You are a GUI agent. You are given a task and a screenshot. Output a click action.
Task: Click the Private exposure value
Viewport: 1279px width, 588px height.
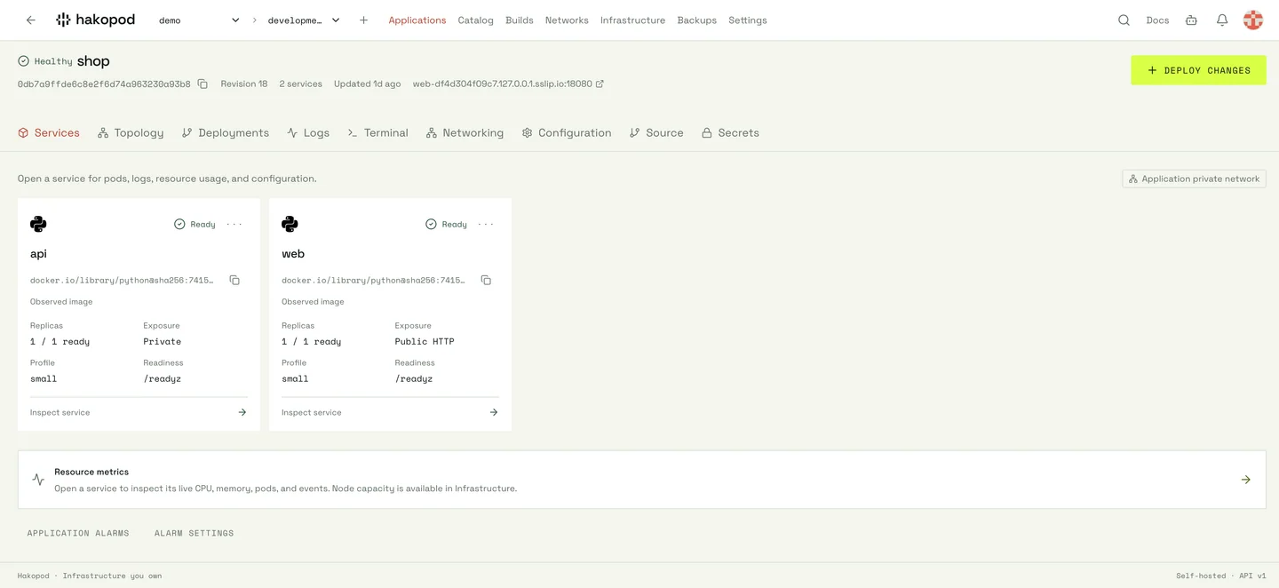162,341
